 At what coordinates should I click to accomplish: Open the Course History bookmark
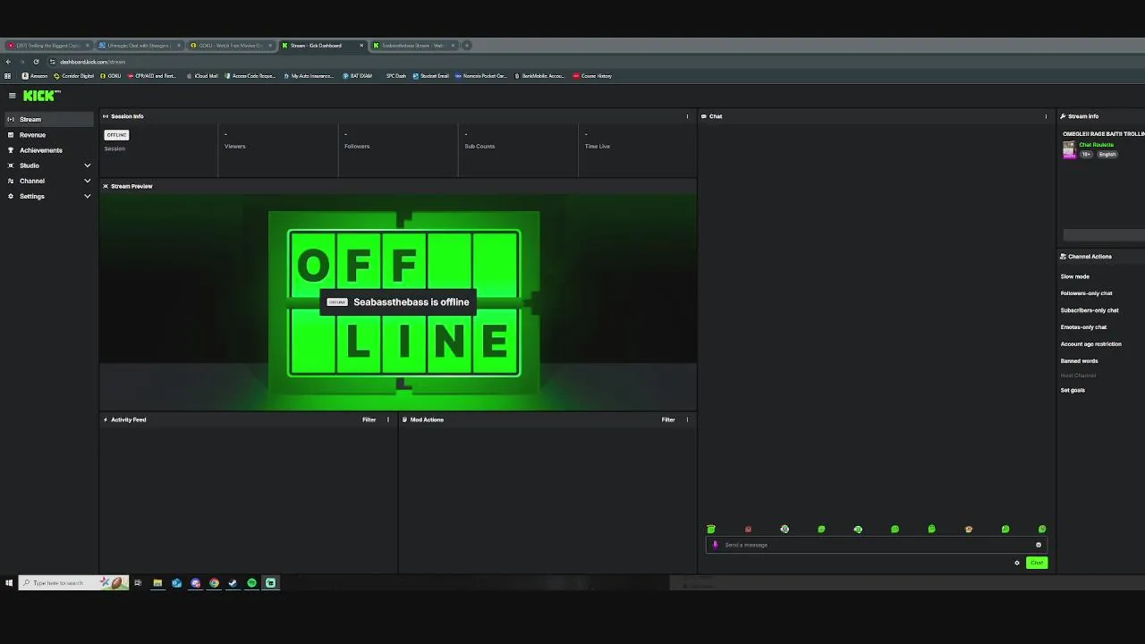(592, 76)
